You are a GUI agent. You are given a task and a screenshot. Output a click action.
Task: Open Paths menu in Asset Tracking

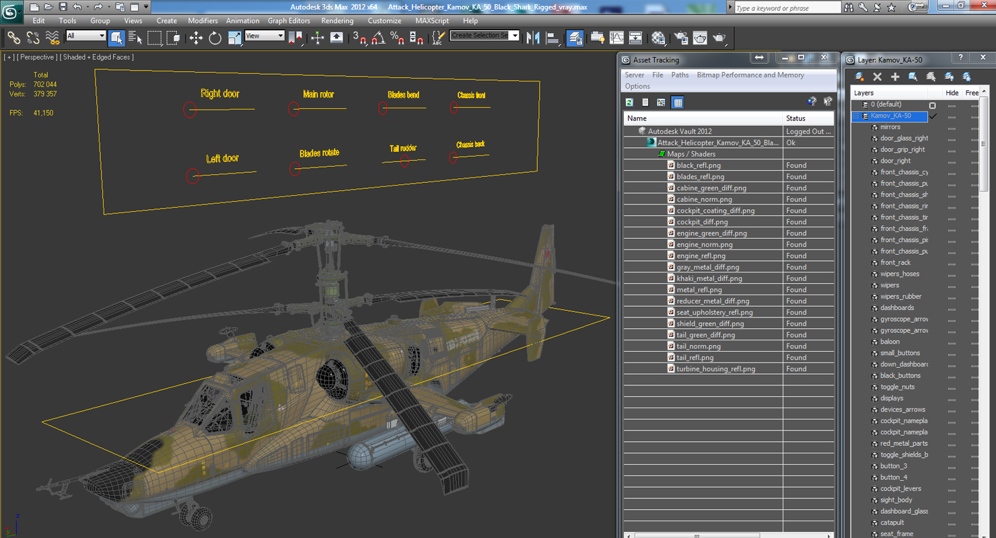click(680, 75)
